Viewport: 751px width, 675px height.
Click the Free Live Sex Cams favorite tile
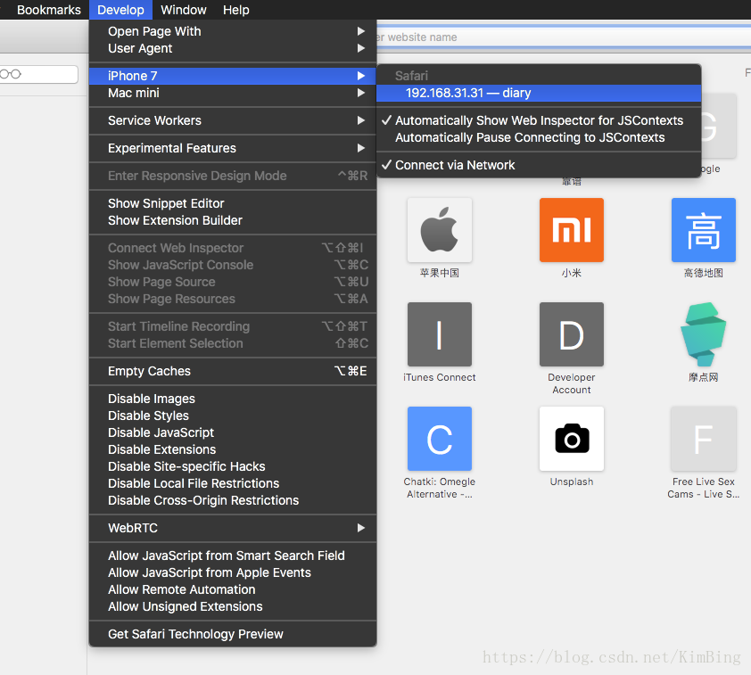click(x=703, y=439)
